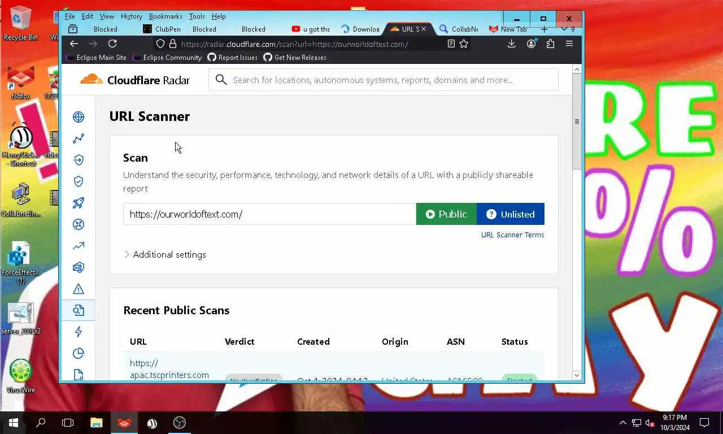Open the traffic line-graph icon in Radar sidebar
723x434 pixels.
79,138
